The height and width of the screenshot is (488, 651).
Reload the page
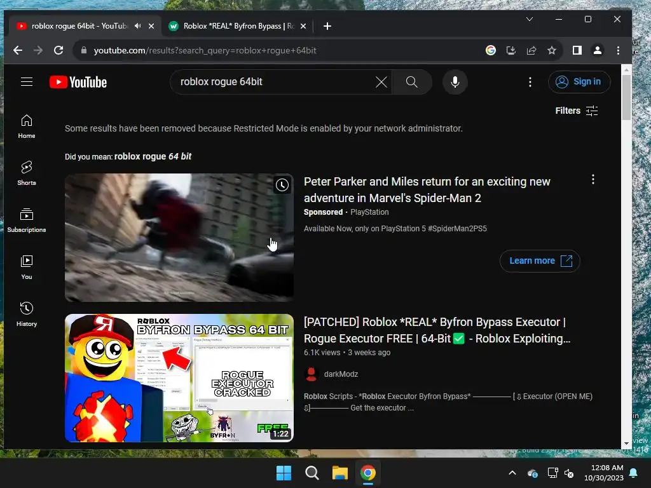coord(58,50)
